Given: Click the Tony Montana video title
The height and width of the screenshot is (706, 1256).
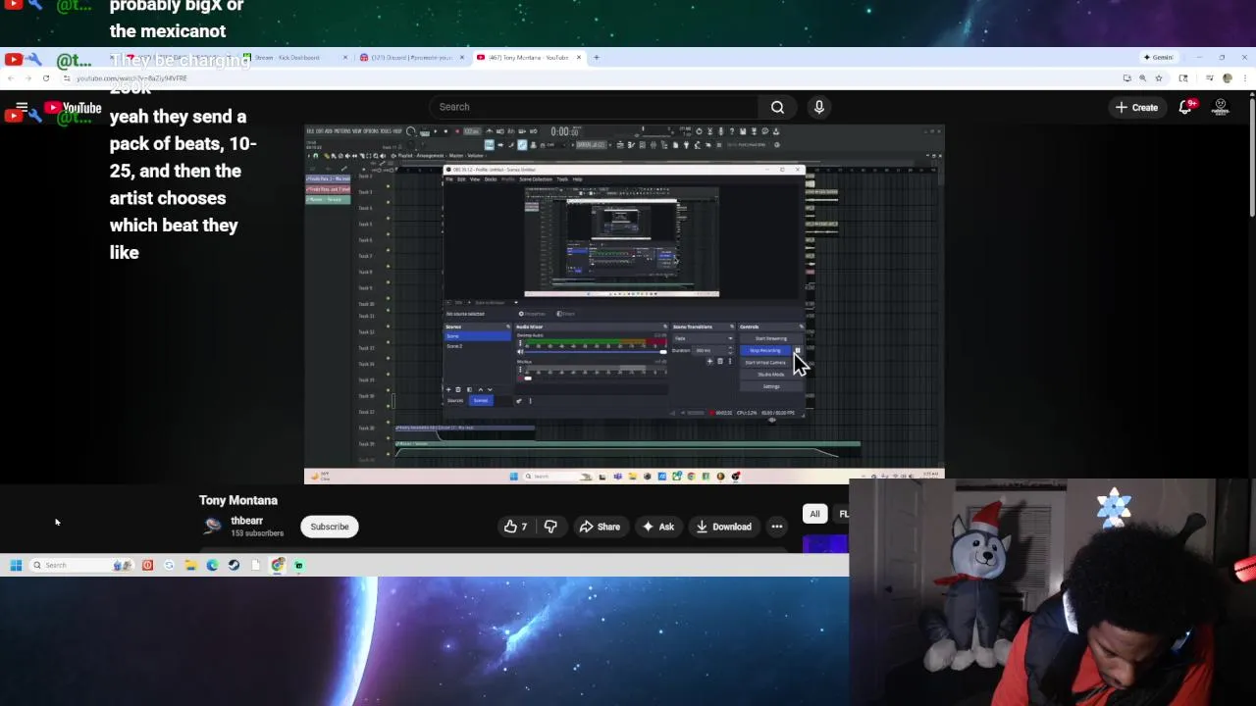Looking at the screenshot, I should click(238, 500).
